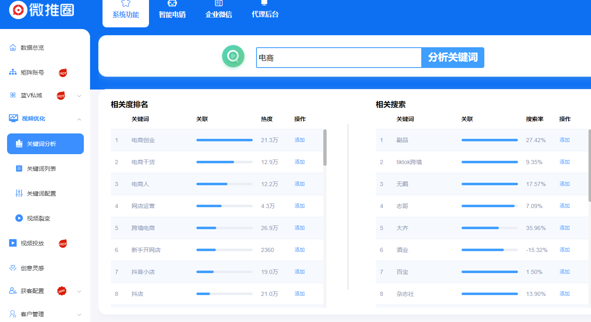Viewport: 591px width, 322px height.
Task: Click the 视频投放 play icon
Action: [x=13, y=243]
